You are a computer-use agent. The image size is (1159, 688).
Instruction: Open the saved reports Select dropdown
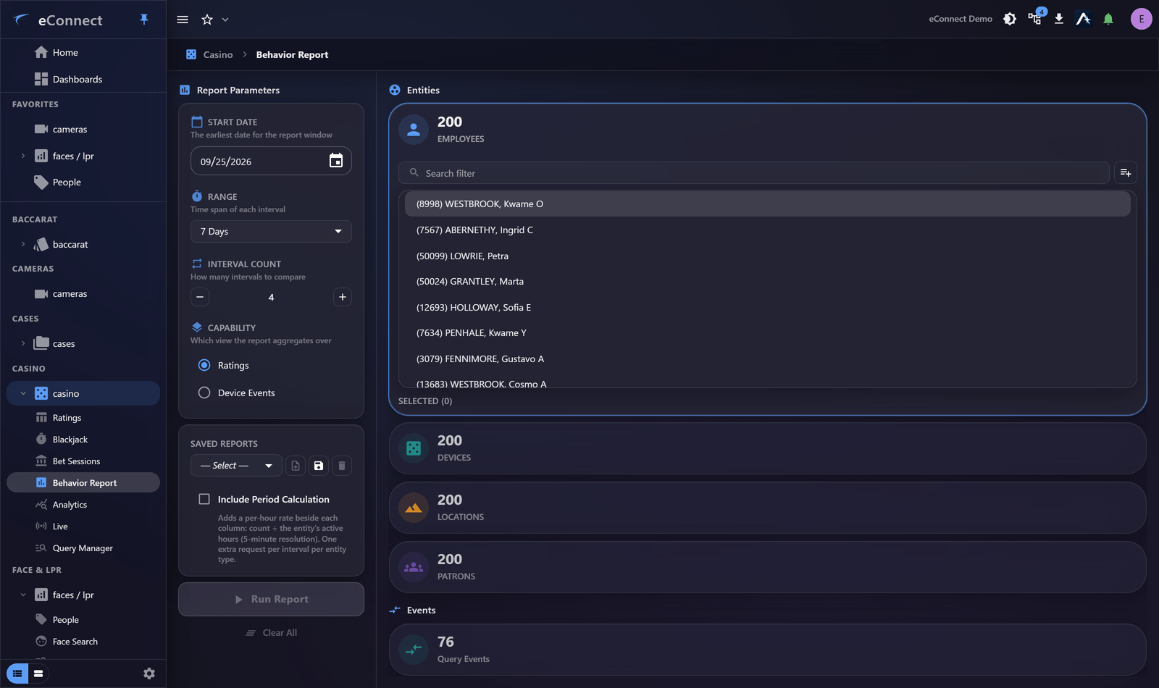coord(236,466)
